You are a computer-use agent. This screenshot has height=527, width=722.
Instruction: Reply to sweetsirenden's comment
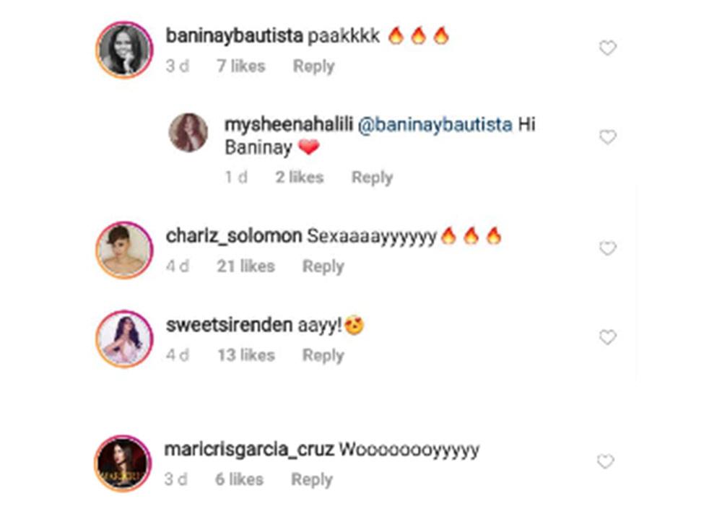tap(323, 355)
